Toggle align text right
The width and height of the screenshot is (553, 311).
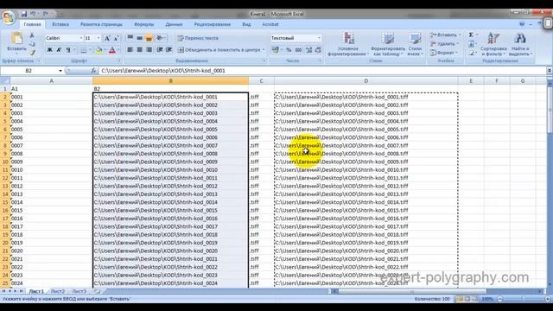(x=149, y=50)
